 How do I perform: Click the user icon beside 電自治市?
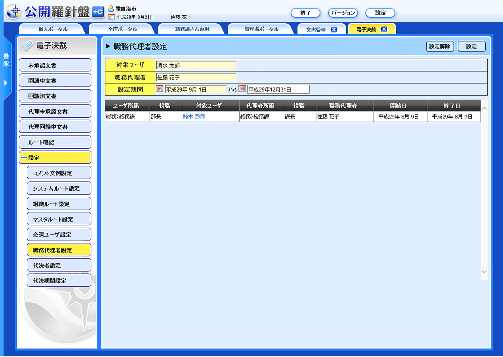(111, 8)
